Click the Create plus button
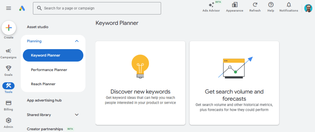This screenshot has height=132, width=315. 9,28
